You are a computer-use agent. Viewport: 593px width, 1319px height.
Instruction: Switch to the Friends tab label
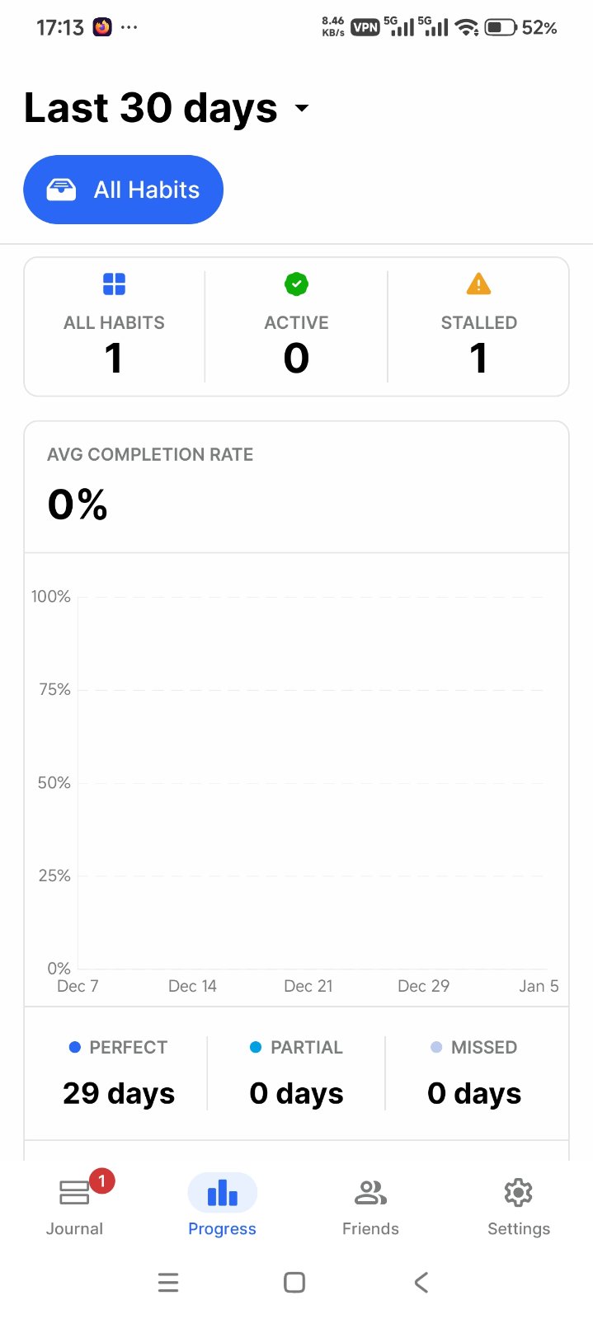370,1228
